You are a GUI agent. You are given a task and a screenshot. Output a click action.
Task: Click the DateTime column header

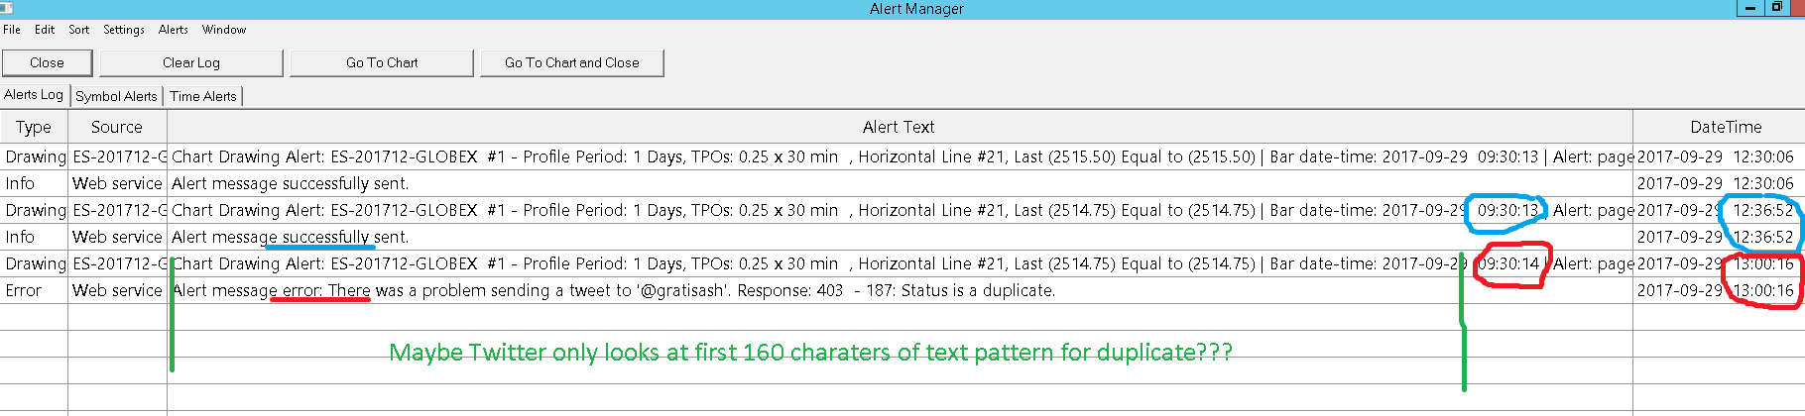click(1726, 127)
